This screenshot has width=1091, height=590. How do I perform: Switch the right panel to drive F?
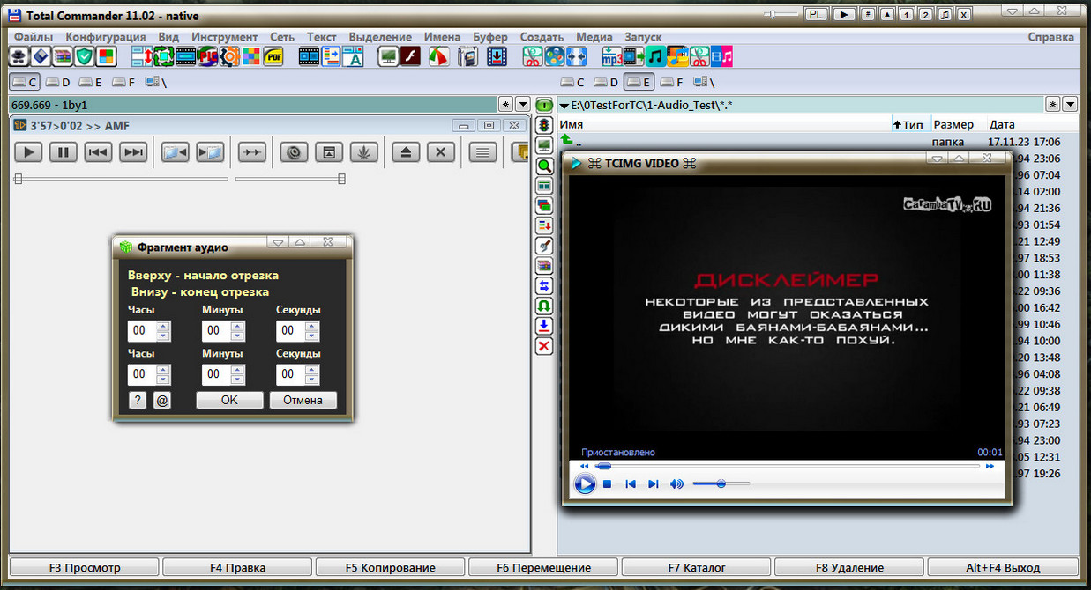pos(672,83)
